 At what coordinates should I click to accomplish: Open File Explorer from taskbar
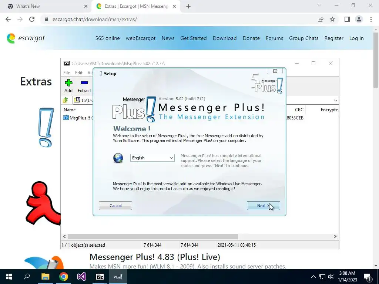(45, 277)
